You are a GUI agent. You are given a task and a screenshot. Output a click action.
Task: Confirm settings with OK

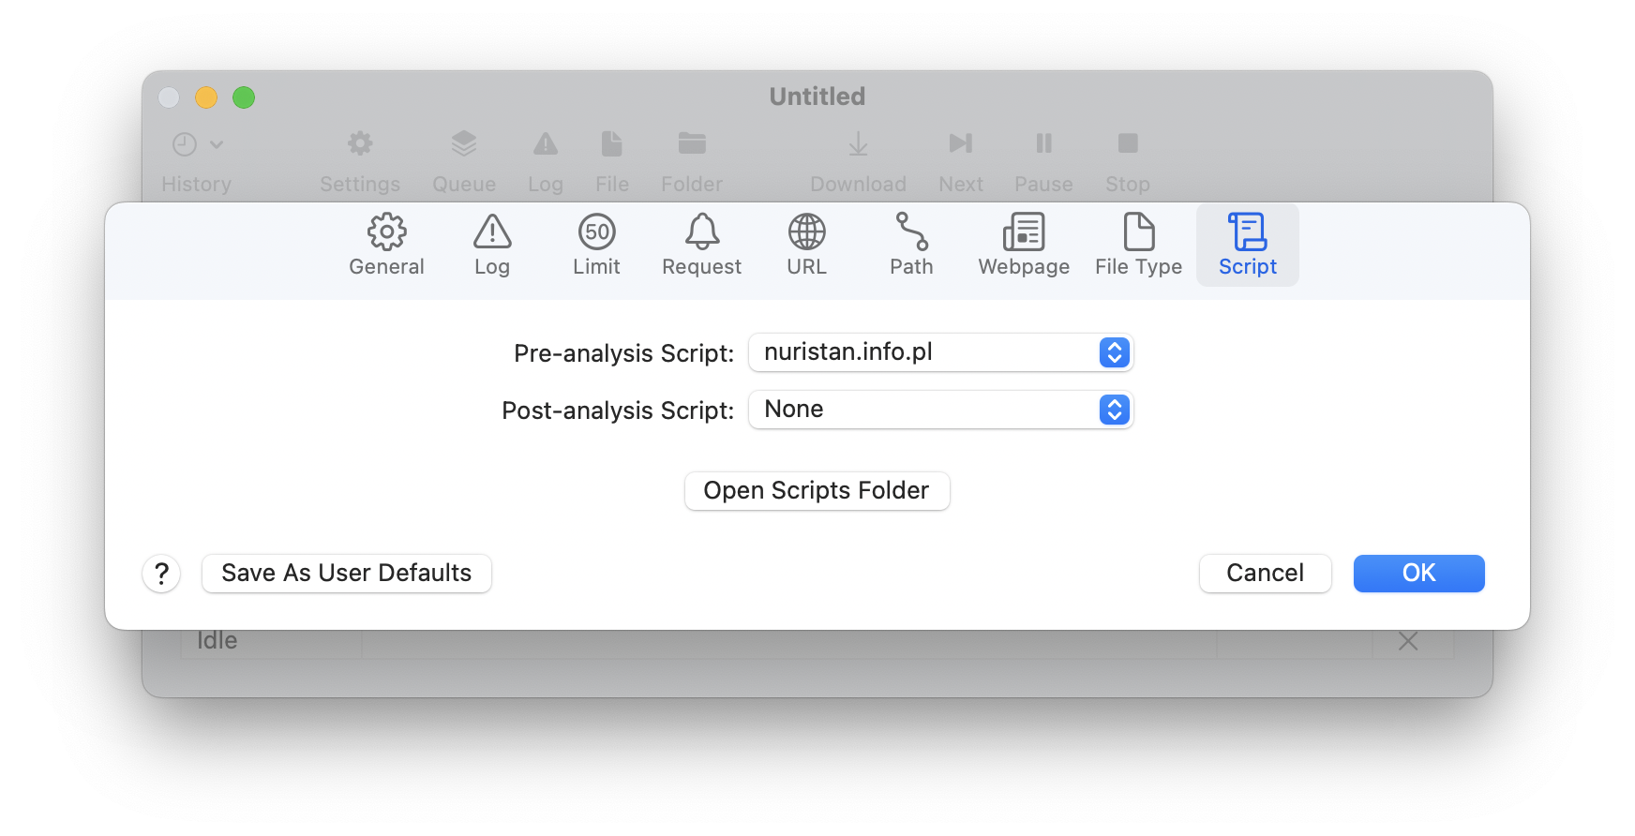1417,573
